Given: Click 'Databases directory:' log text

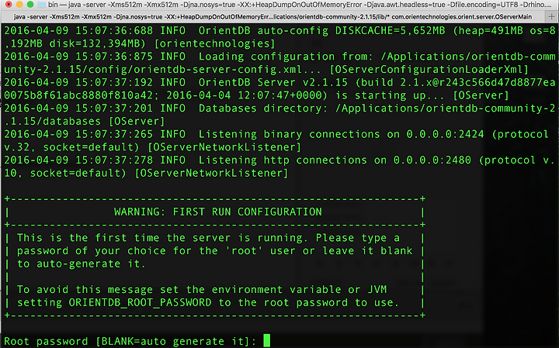Looking at the screenshot, I should click(x=263, y=109).
